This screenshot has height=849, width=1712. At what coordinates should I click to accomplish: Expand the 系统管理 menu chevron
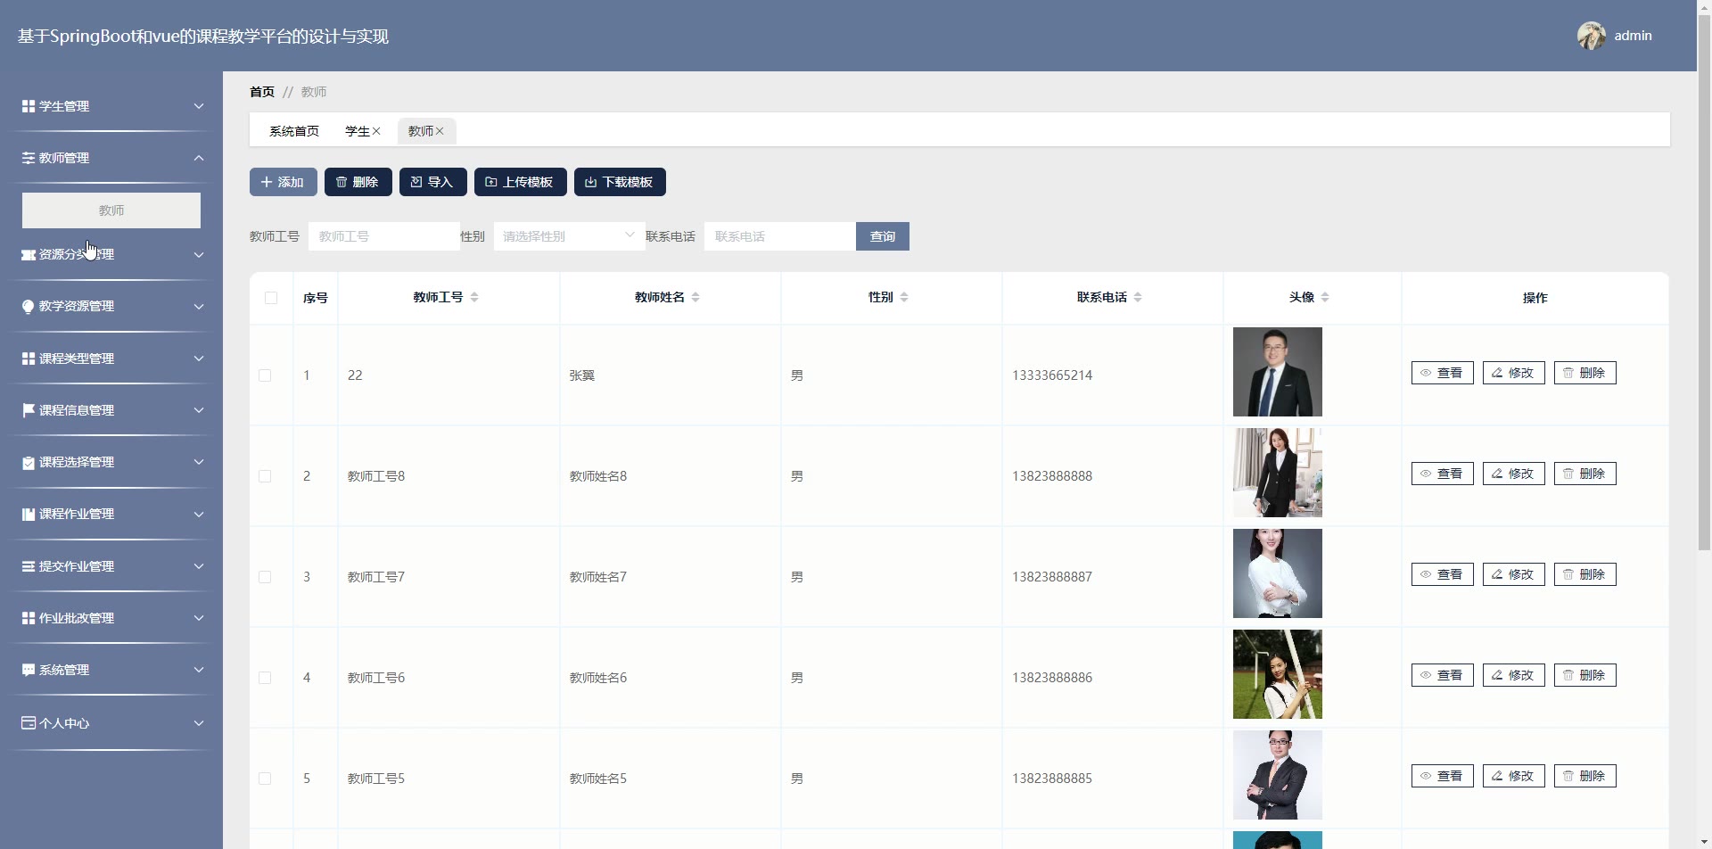coord(199,670)
